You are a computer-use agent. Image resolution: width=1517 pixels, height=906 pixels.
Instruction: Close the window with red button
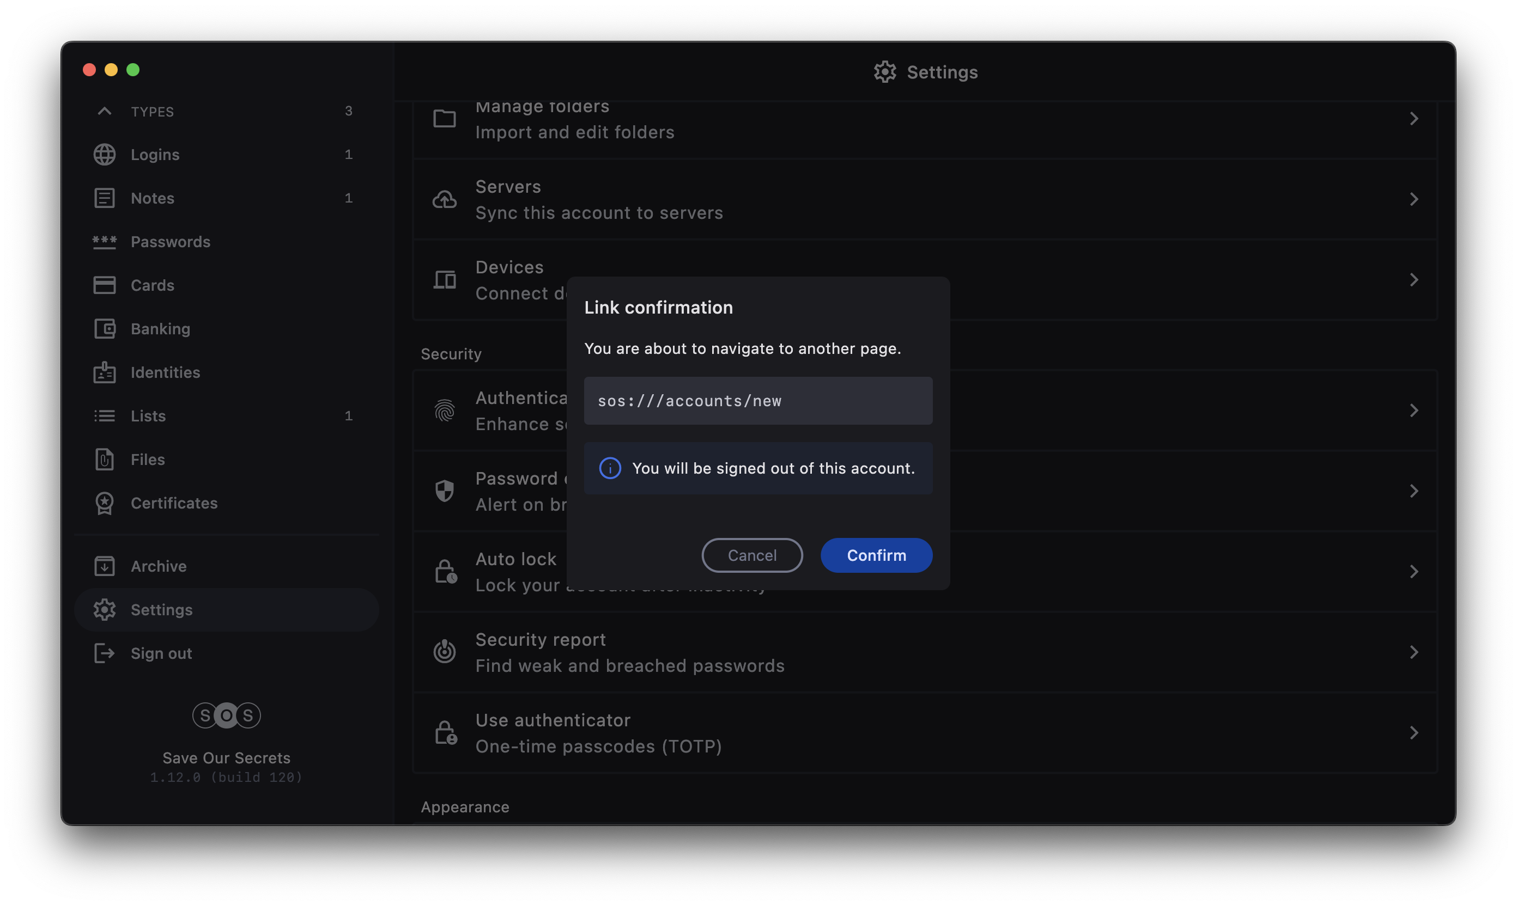(89, 70)
